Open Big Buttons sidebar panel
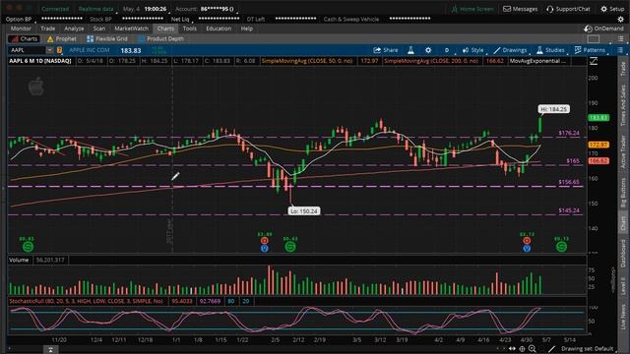Viewport: 630px width, 354px height. 623,193
